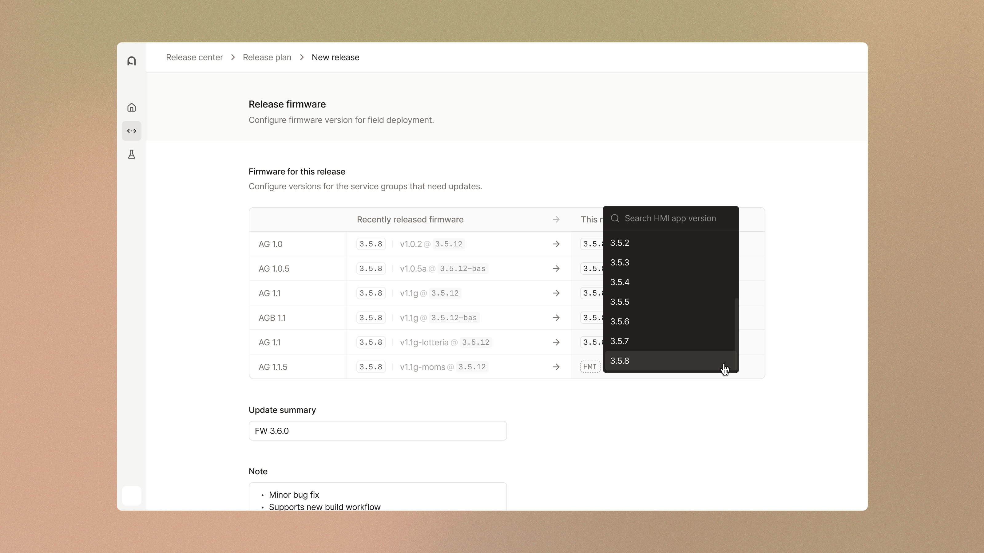This screenshot has height=553, width=984.
Task: Choose version 3.5.2 in HMI list
Action: click(620, 243)
